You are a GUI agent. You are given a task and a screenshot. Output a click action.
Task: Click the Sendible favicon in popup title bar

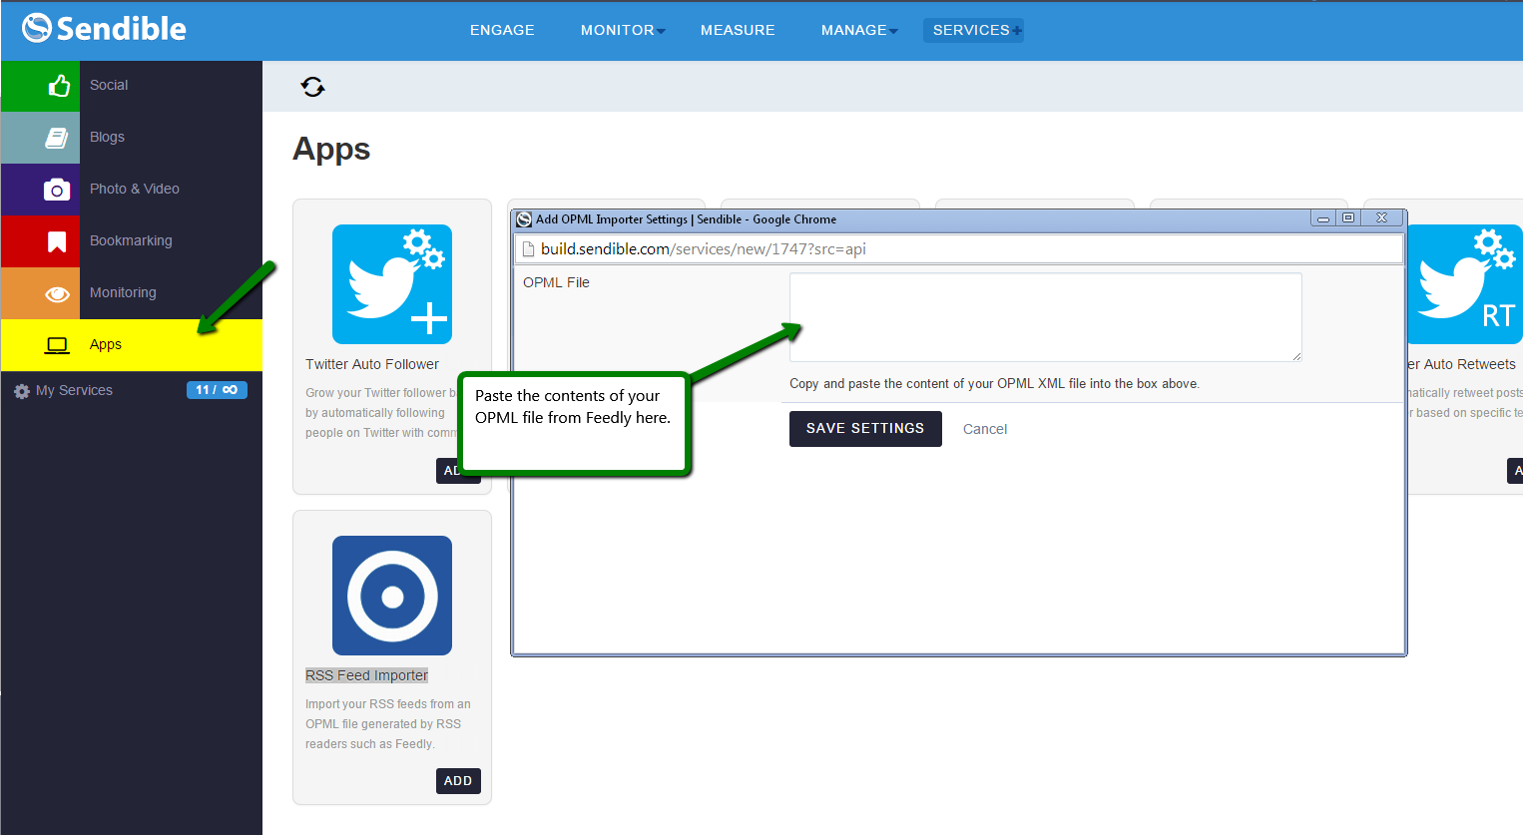524,219
